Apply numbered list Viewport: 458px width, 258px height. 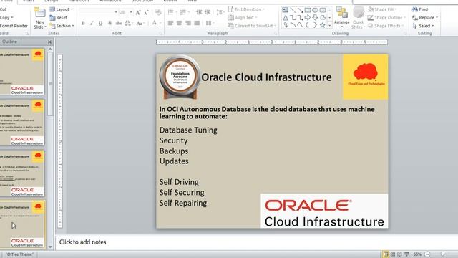pos(183,12)
